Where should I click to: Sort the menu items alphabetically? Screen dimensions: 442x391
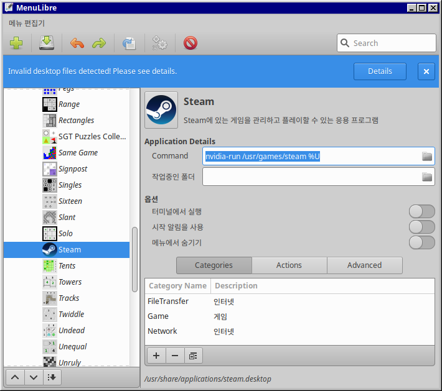[x=52, y=377]
